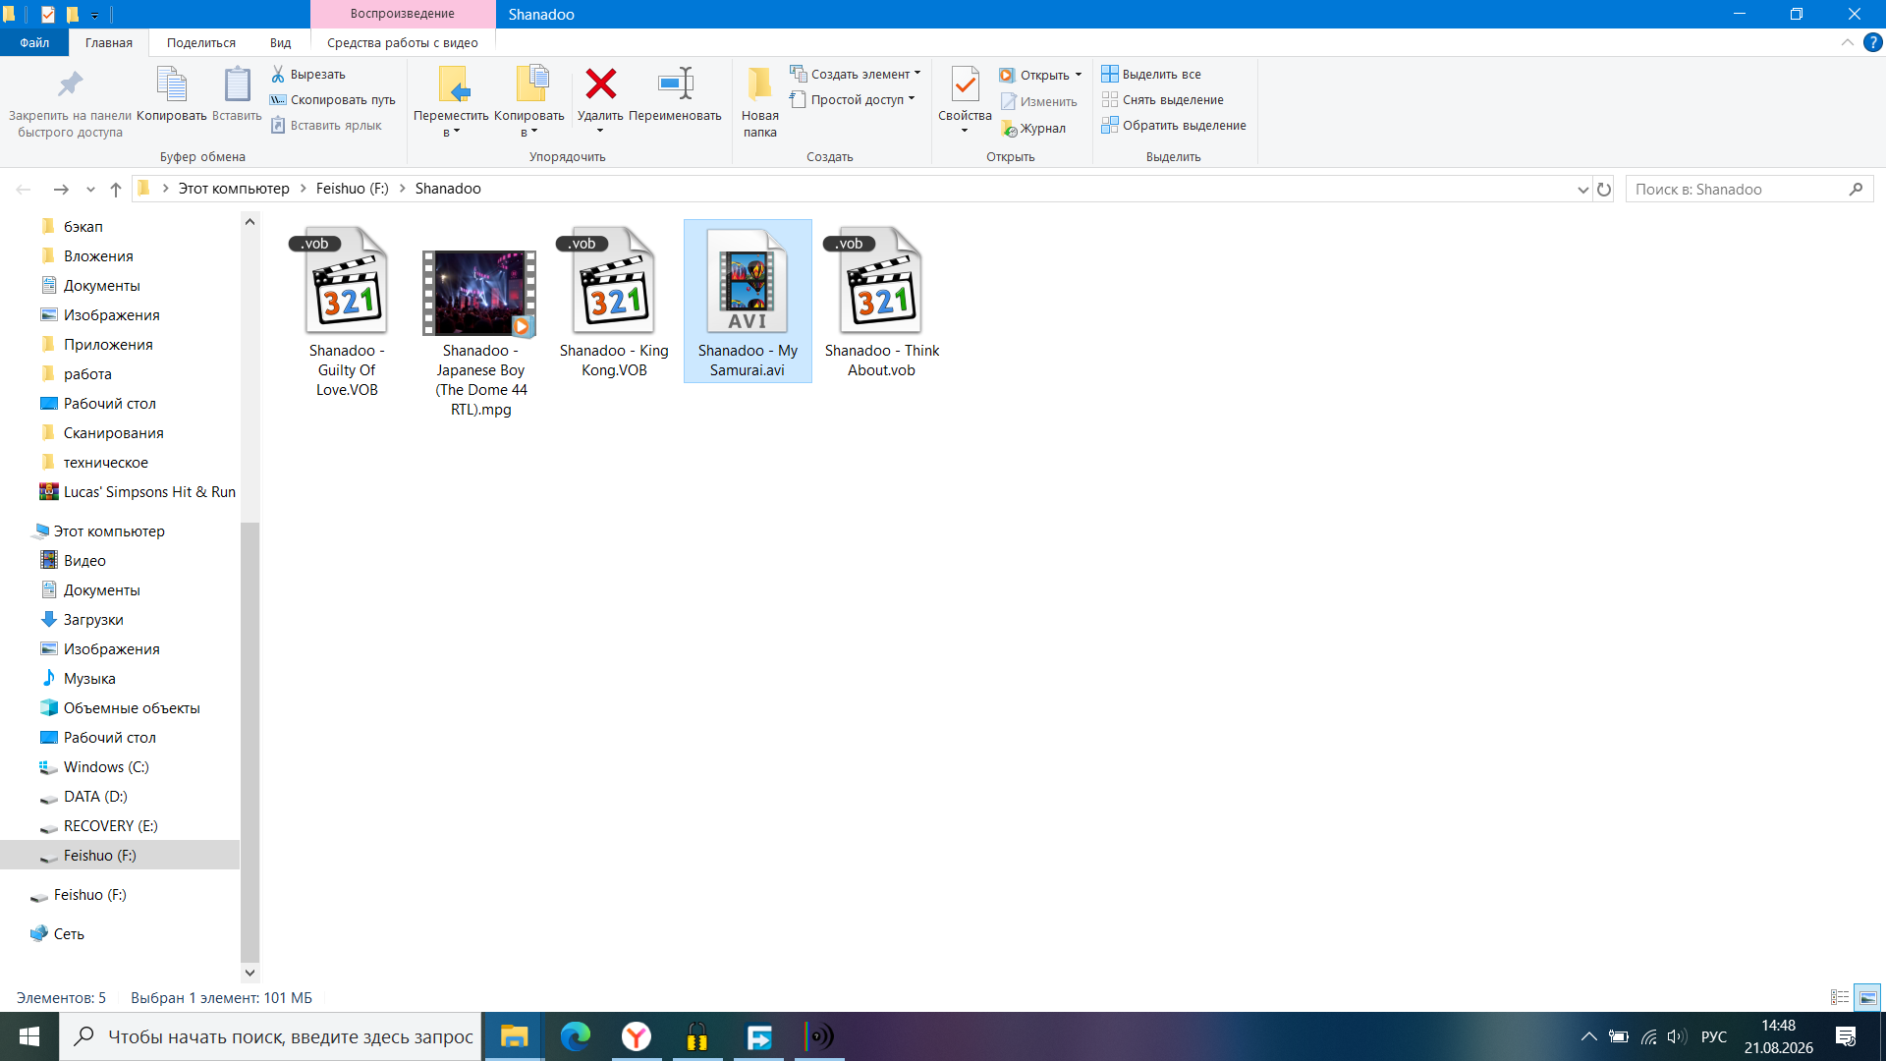Click the Воспроизведение contextual tab header
Image resolution: width=1886 pixels, height=1061 pixels.
point(403,14)
